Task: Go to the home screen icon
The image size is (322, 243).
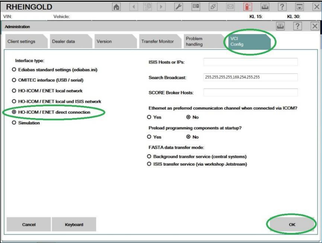Action: (x=116, y=7)
